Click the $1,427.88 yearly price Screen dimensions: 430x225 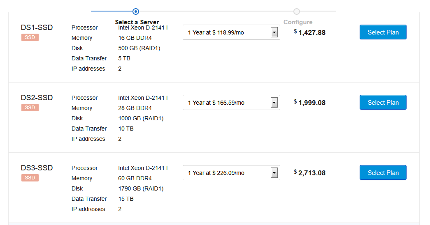(311, 32)
